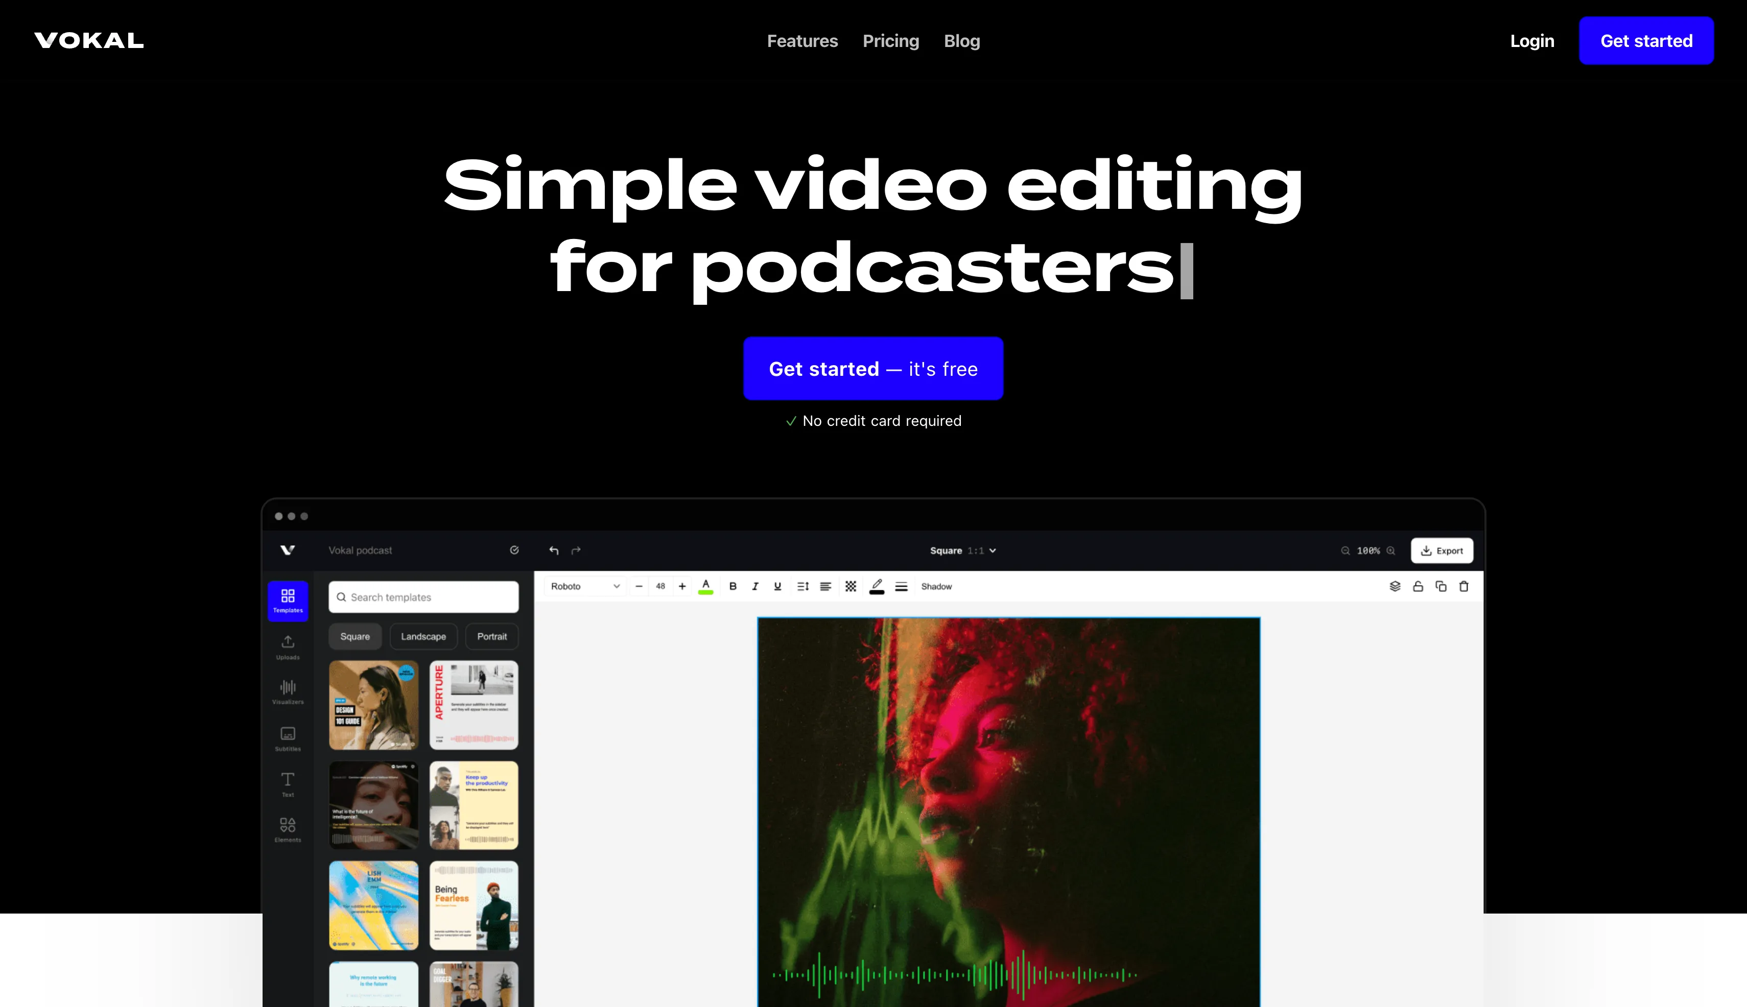Viewport: 1747px width, 1007px height.
Task: Select the Elements sidebar icon
Action: pos(288,829)
